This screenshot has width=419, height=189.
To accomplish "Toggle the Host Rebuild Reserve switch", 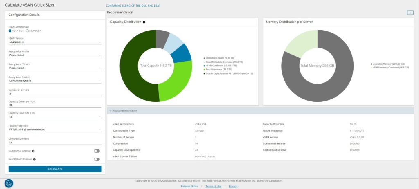I will [x=97, y=159].
